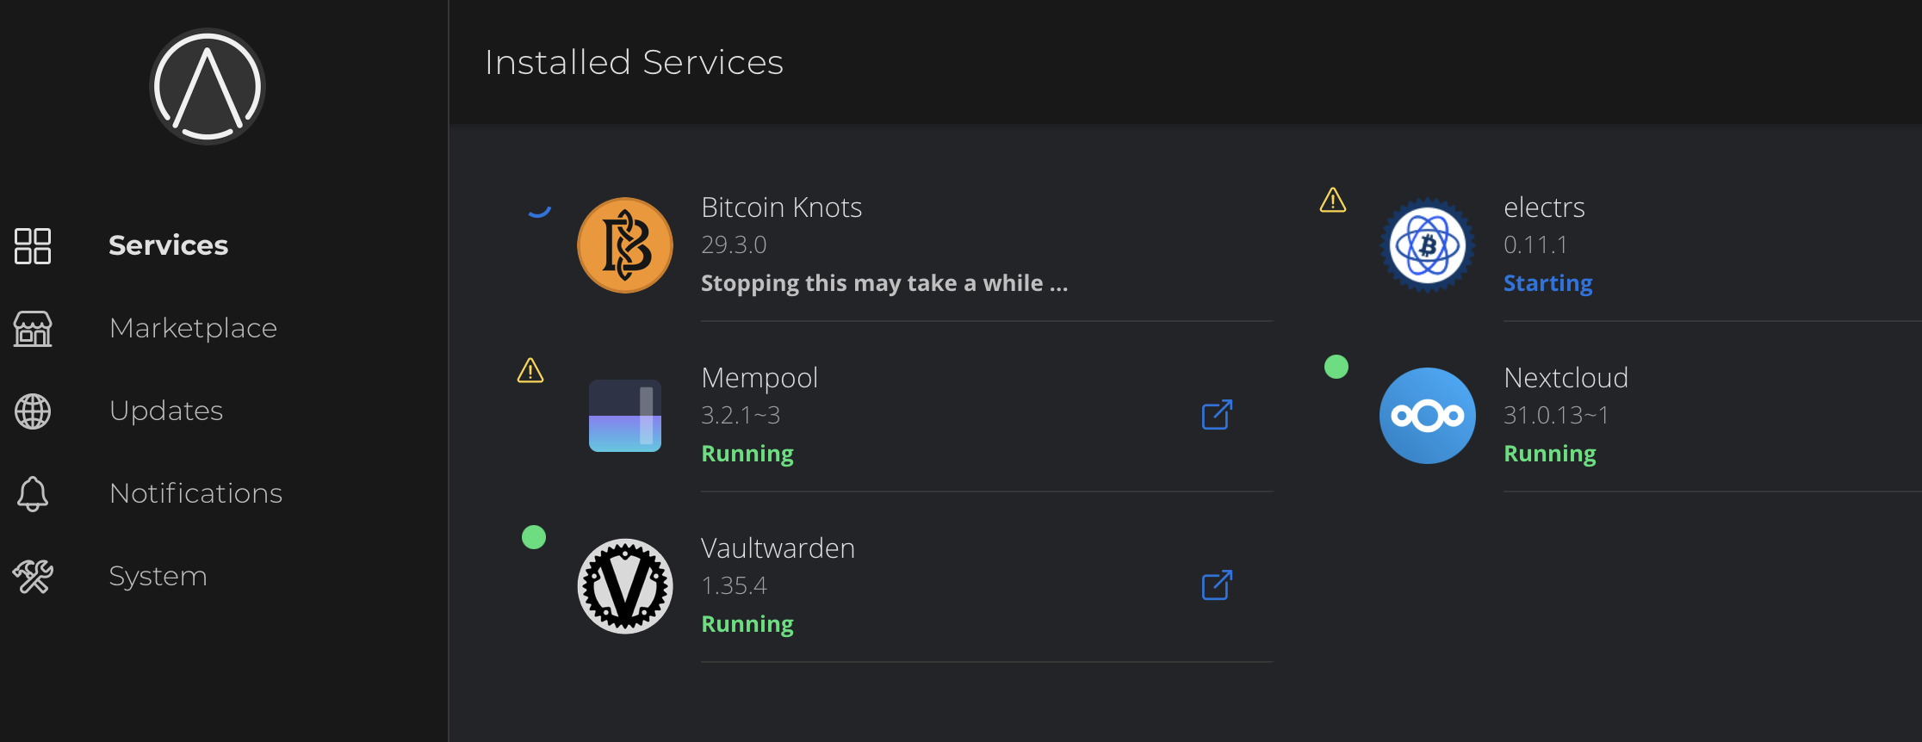Click the Vaultwarden gear logo
Viewport: 1922px width, 742px height.
(625, 586)
